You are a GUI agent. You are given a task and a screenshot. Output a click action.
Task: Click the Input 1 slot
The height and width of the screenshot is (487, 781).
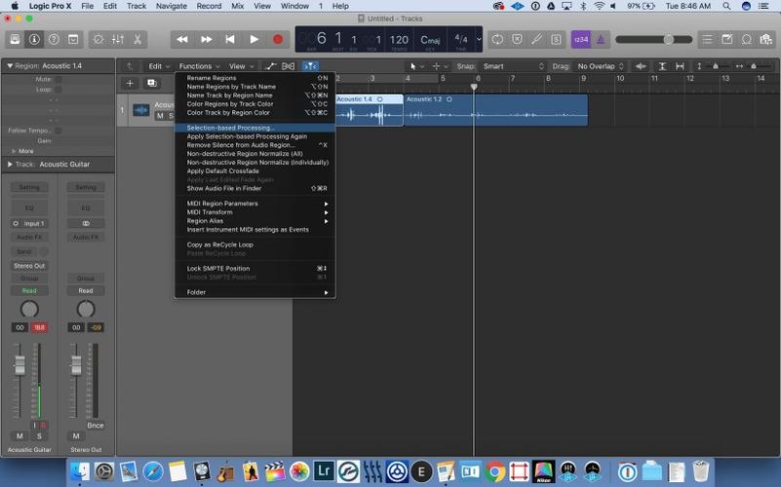pyautogui.click(x=30, y=223)
